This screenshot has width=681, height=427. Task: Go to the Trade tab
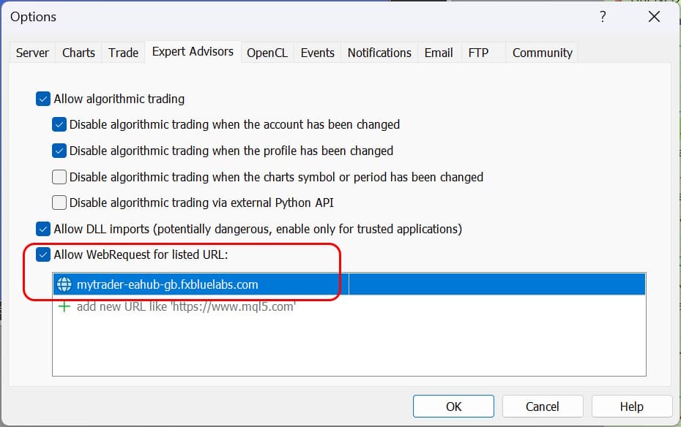point(123,53)
